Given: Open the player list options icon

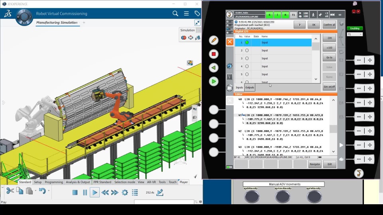Looking at the screenshot, I should point(135,193).
